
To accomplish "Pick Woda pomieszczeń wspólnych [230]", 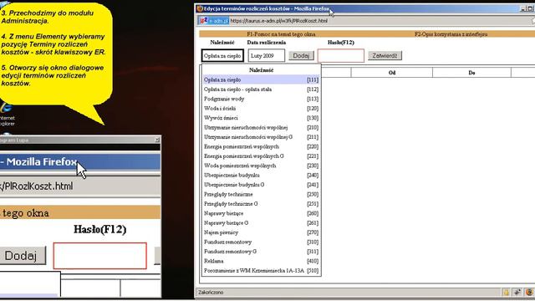I will point(262,166).
